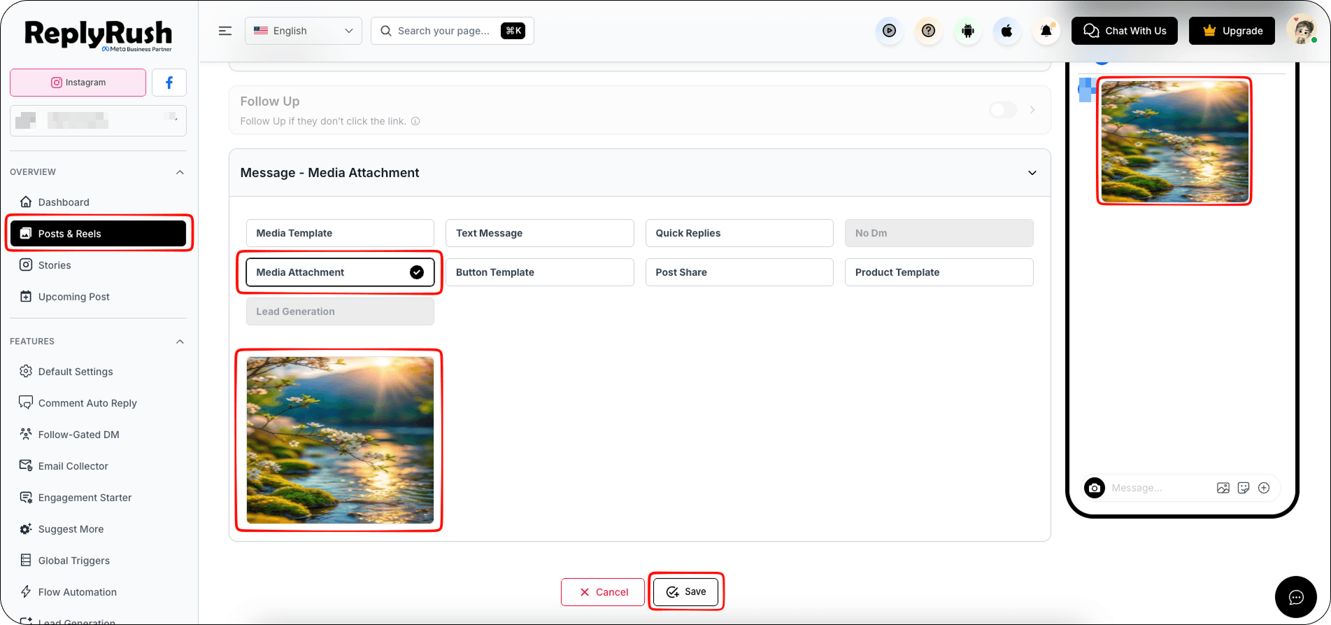Open the English language dropdown
Viewport: 1331px width, 625px height.
click(x=304, y=31)
